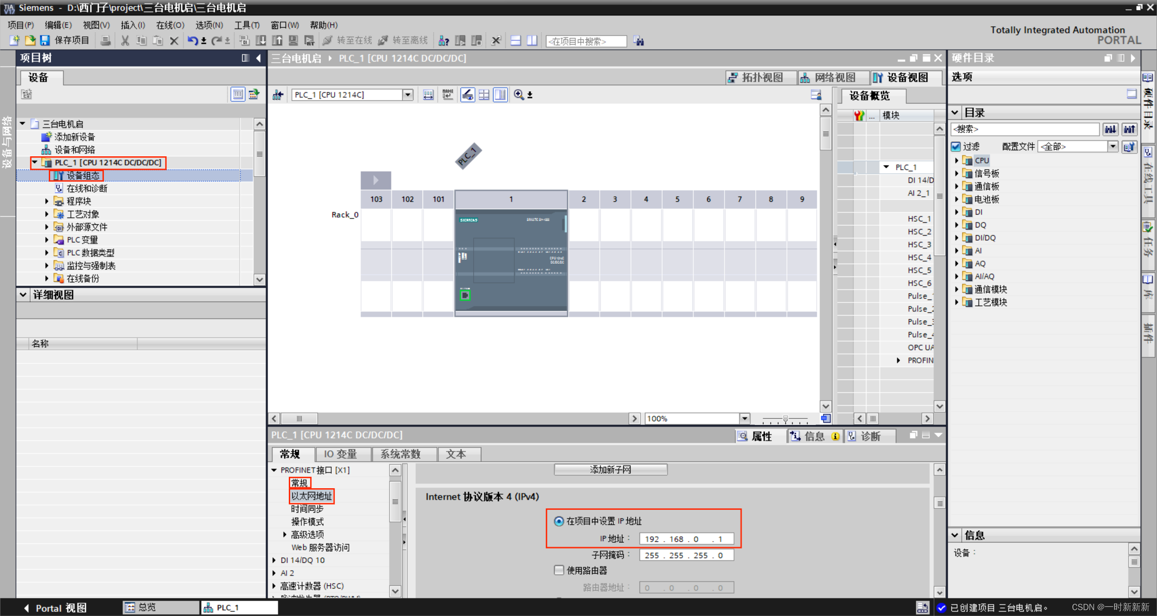
Task: Open the PLC_1 device selector dropdown
Action: coord(408,95)
